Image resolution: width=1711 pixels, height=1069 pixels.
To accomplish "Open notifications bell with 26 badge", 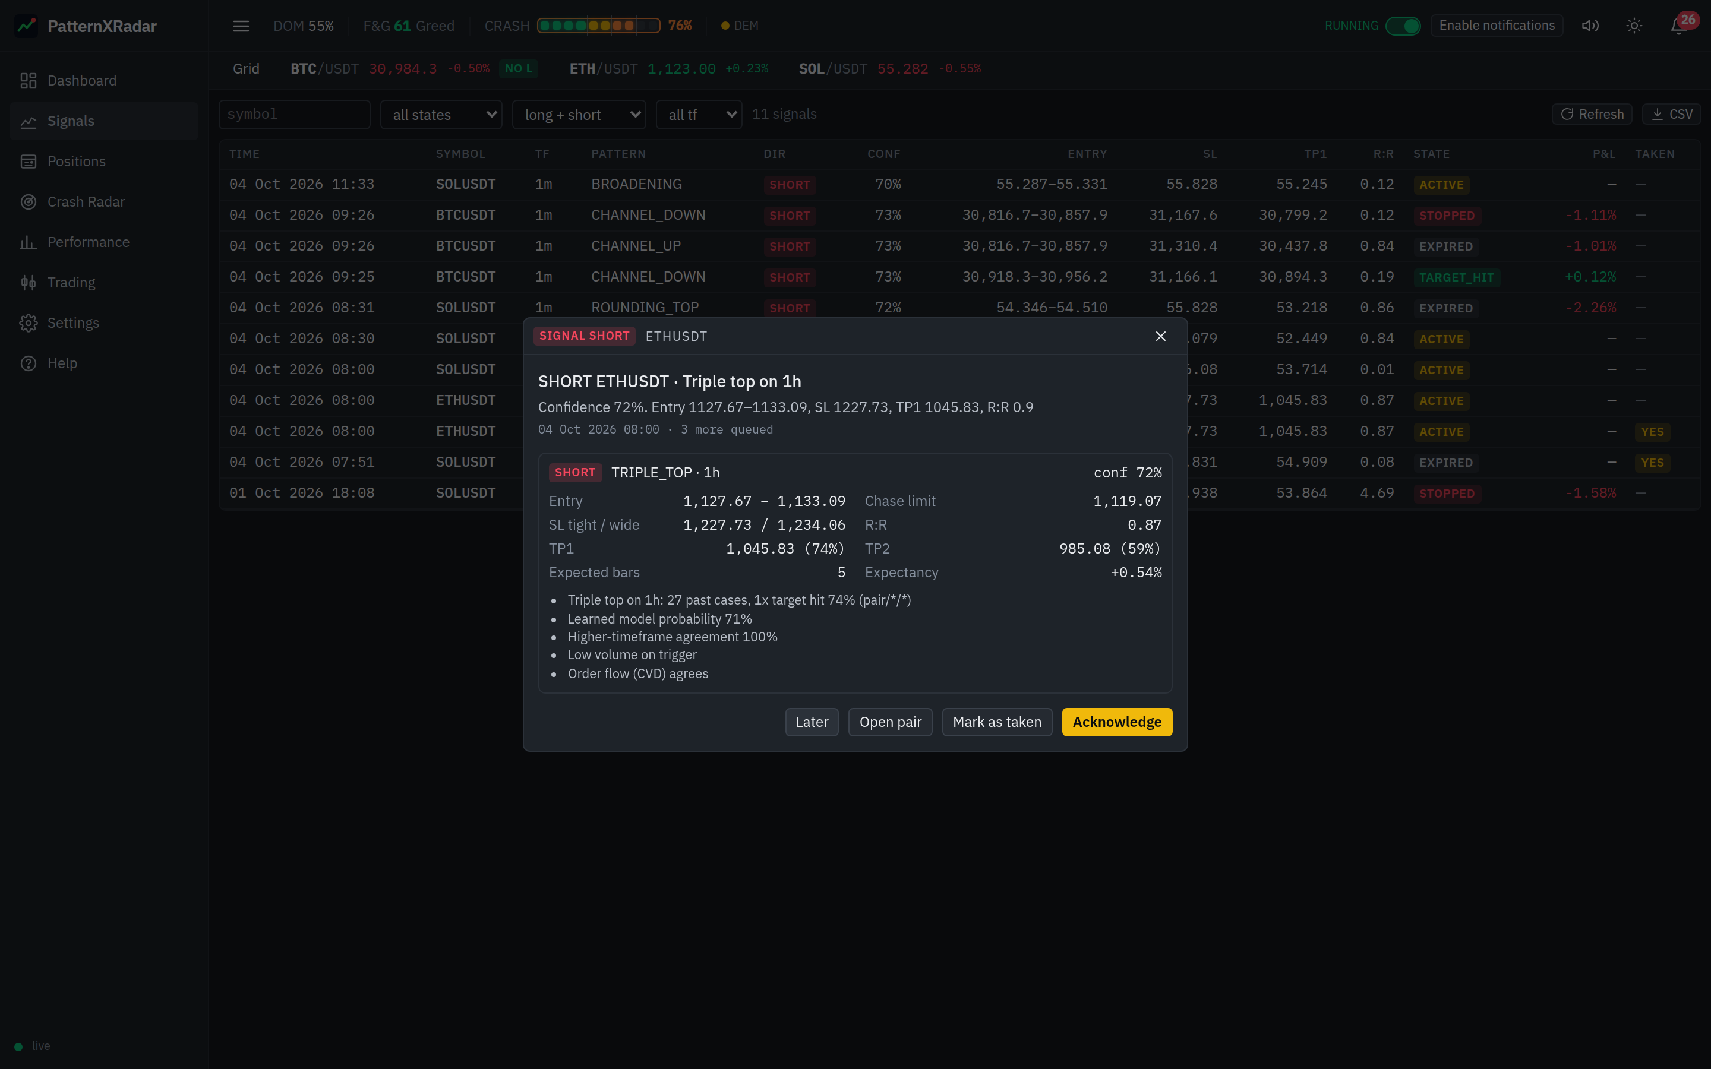I will [x=1681, y=24].
